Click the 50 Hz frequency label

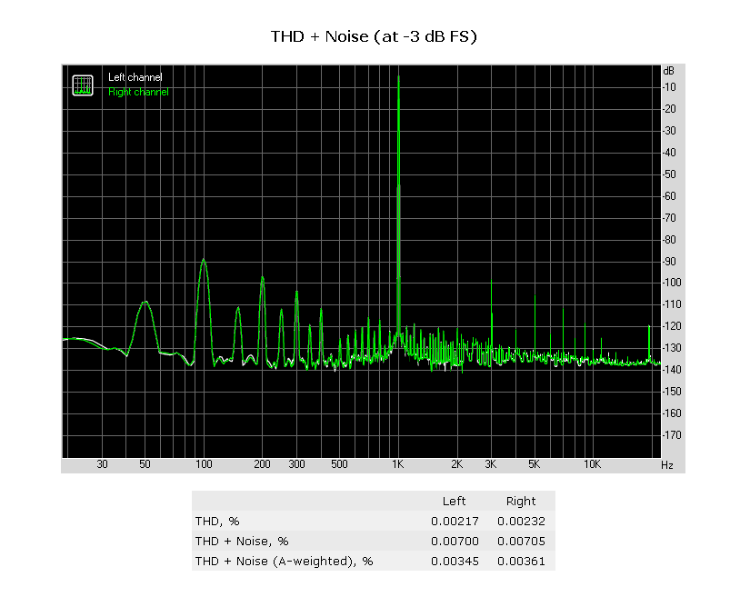tap(145, 464)
